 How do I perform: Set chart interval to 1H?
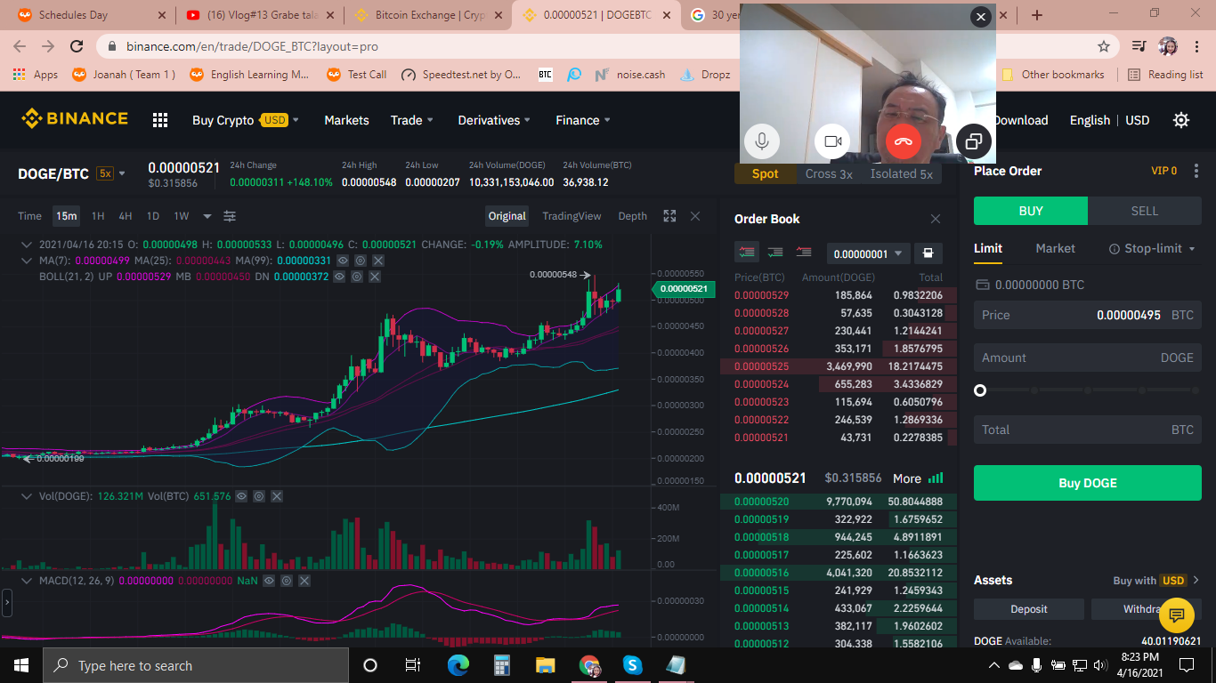click(98, 216)
